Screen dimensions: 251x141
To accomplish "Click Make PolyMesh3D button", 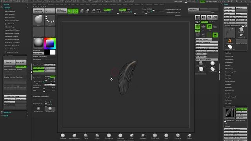I will pos(238,17).
